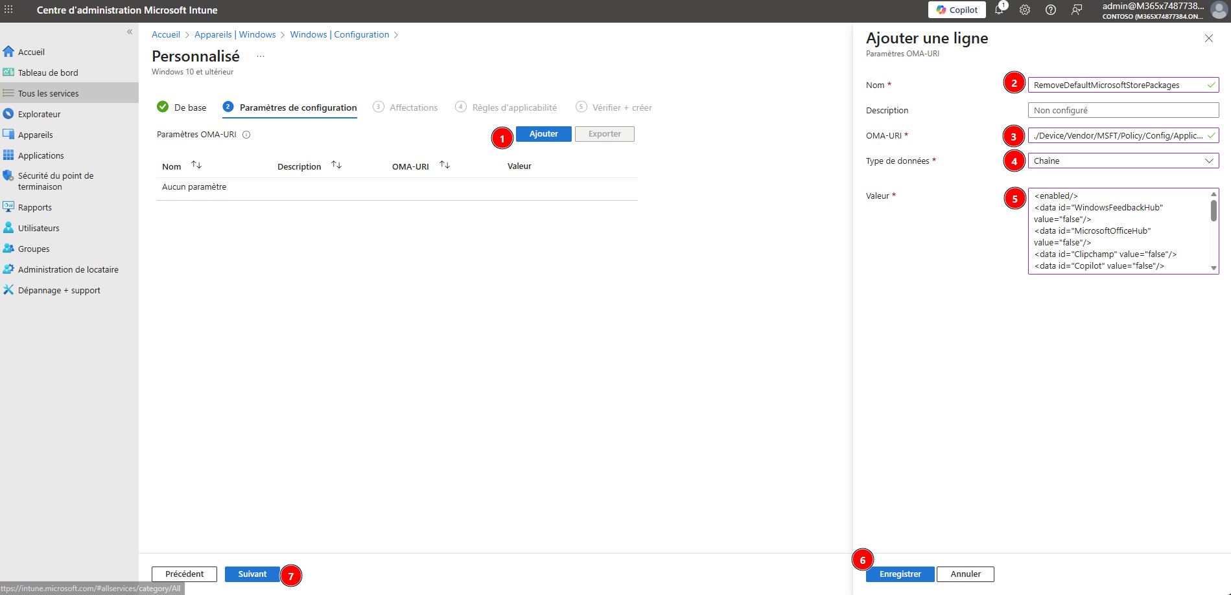This screenshot has width=1231, height=595.
Task: Click the Ajouter button
Action: [x=544, y=134]
